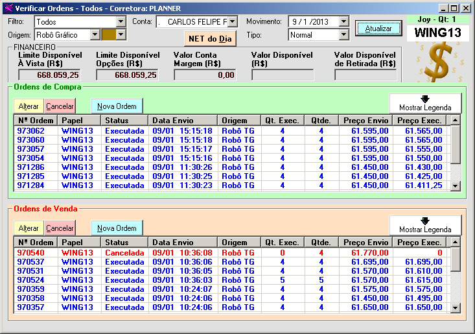Show legend in the Ordens de Venda panel

pyautogui.click(x=425, y=225)
